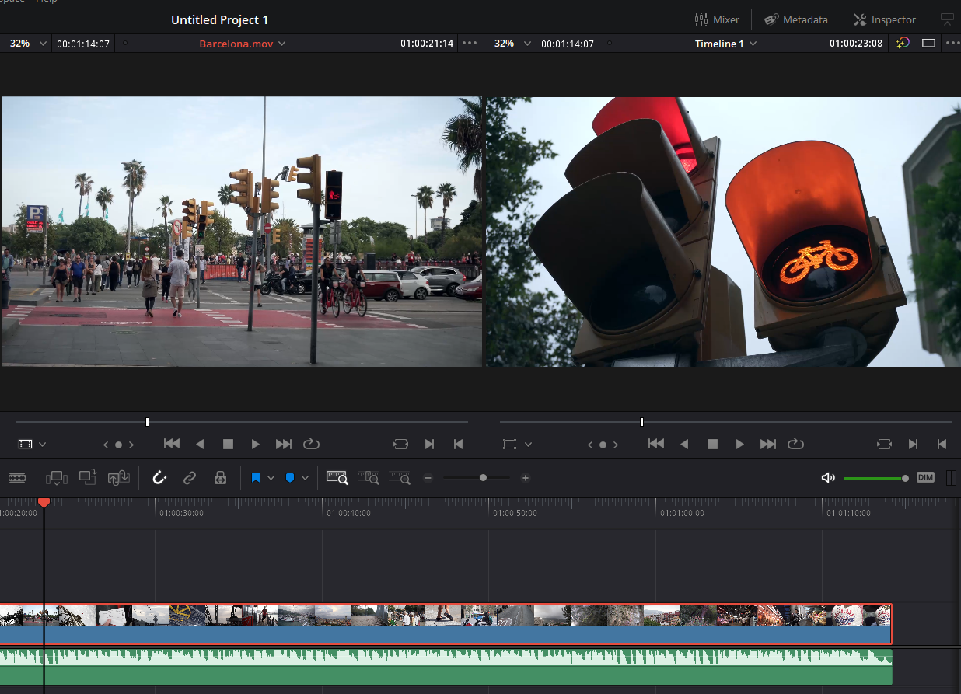Click the minus icon to zoom out timeline
Image resolution: width=961 pixels, height=694 pixels.
[x=428, y=478]
